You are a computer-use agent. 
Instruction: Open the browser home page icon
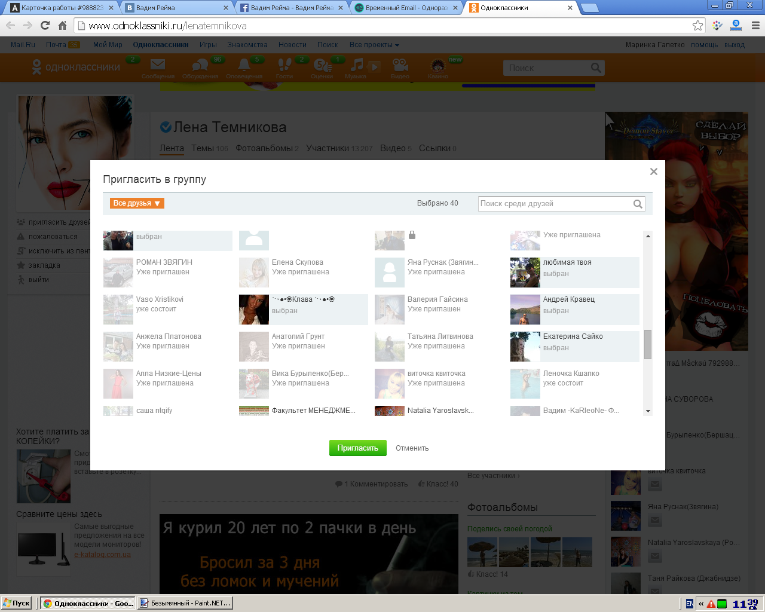point(62,26)
